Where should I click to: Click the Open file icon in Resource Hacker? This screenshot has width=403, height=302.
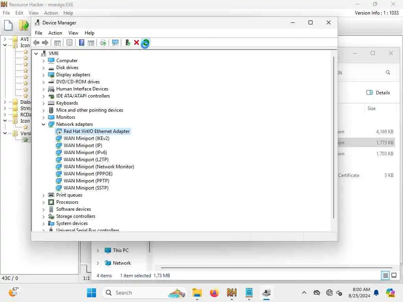(x=24, y=25)
